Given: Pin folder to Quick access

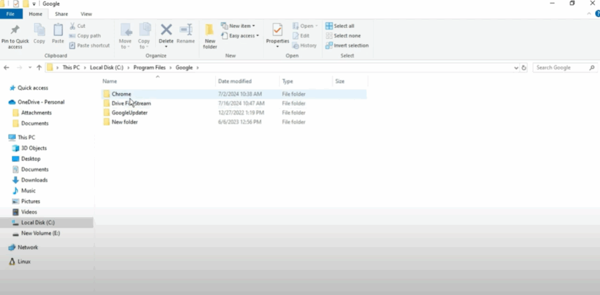Looking at the screenshot, I should [15, 37].
